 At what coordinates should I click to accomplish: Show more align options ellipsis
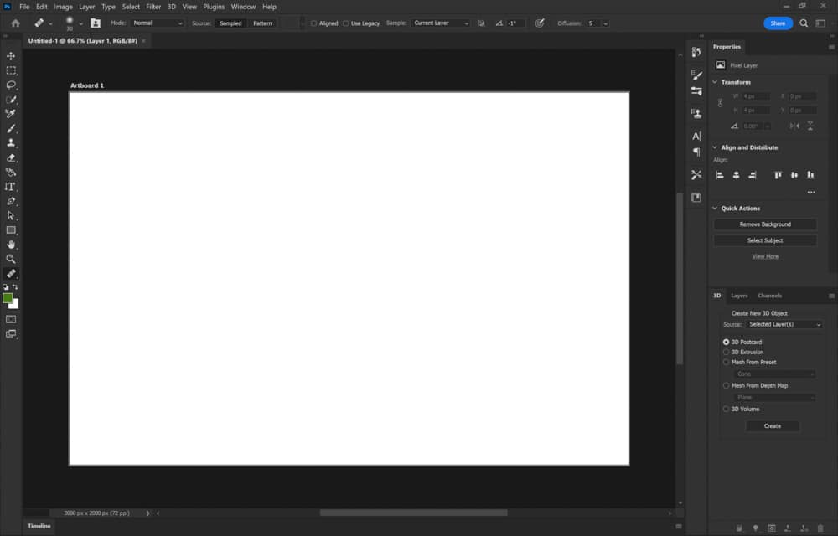pyautogui.click(x=811, y=192)
